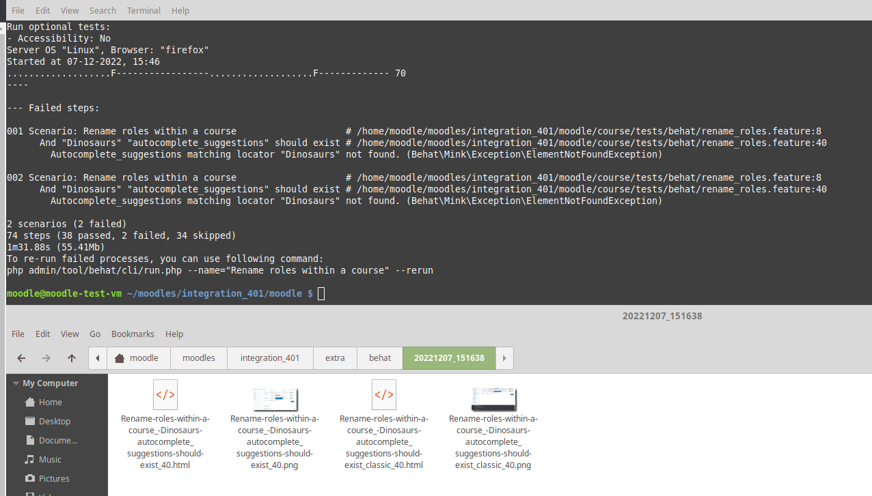Click the Documents file icon in sidebar
872x496 pixels.
pos(29,440)
